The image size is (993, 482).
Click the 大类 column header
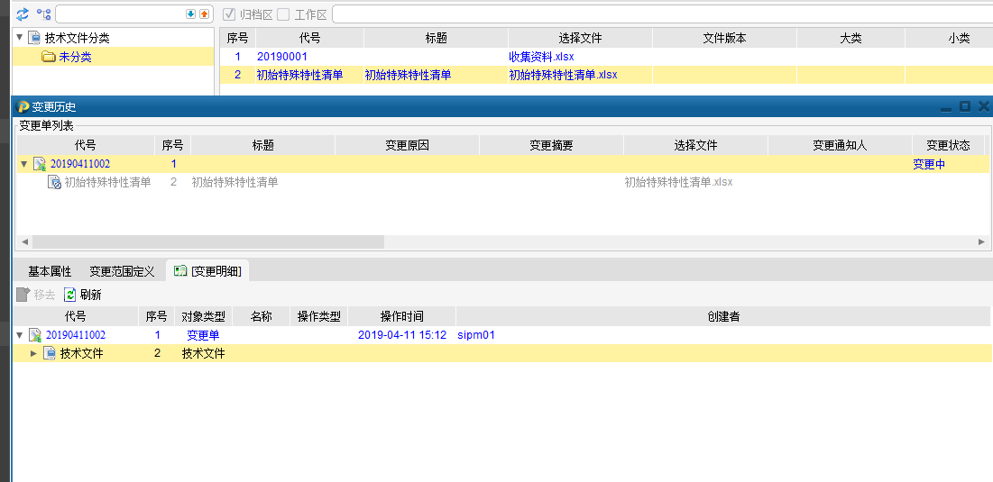click(x=850, y=38)
